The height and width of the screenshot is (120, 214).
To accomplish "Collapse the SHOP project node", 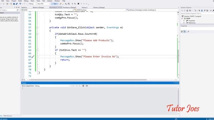I will click(x=182, y=19).
